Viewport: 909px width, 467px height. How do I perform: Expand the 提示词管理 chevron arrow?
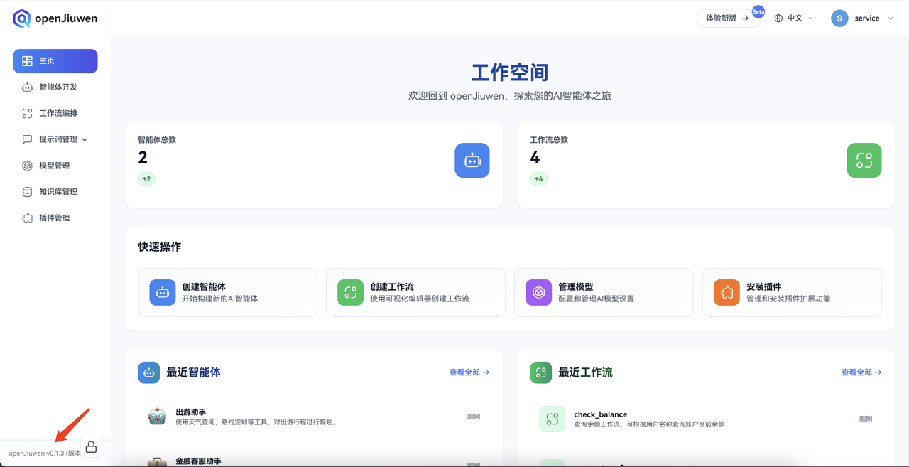(85, 140)
